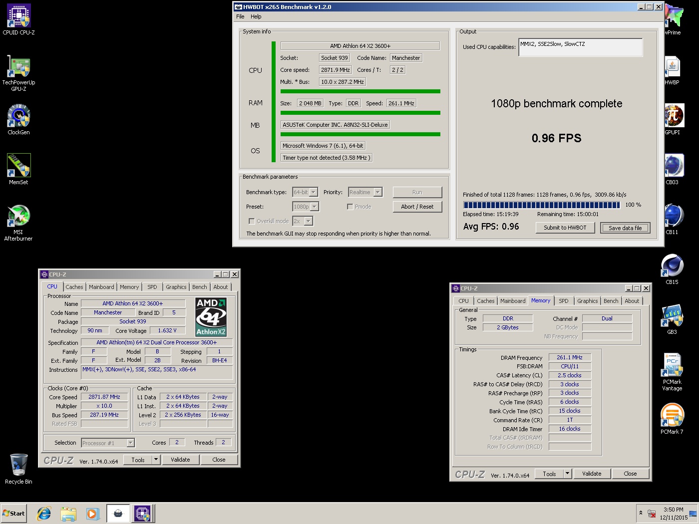Open PCMark Vantage desktop icon
699x524 pixels.
(x=672, y=372)
